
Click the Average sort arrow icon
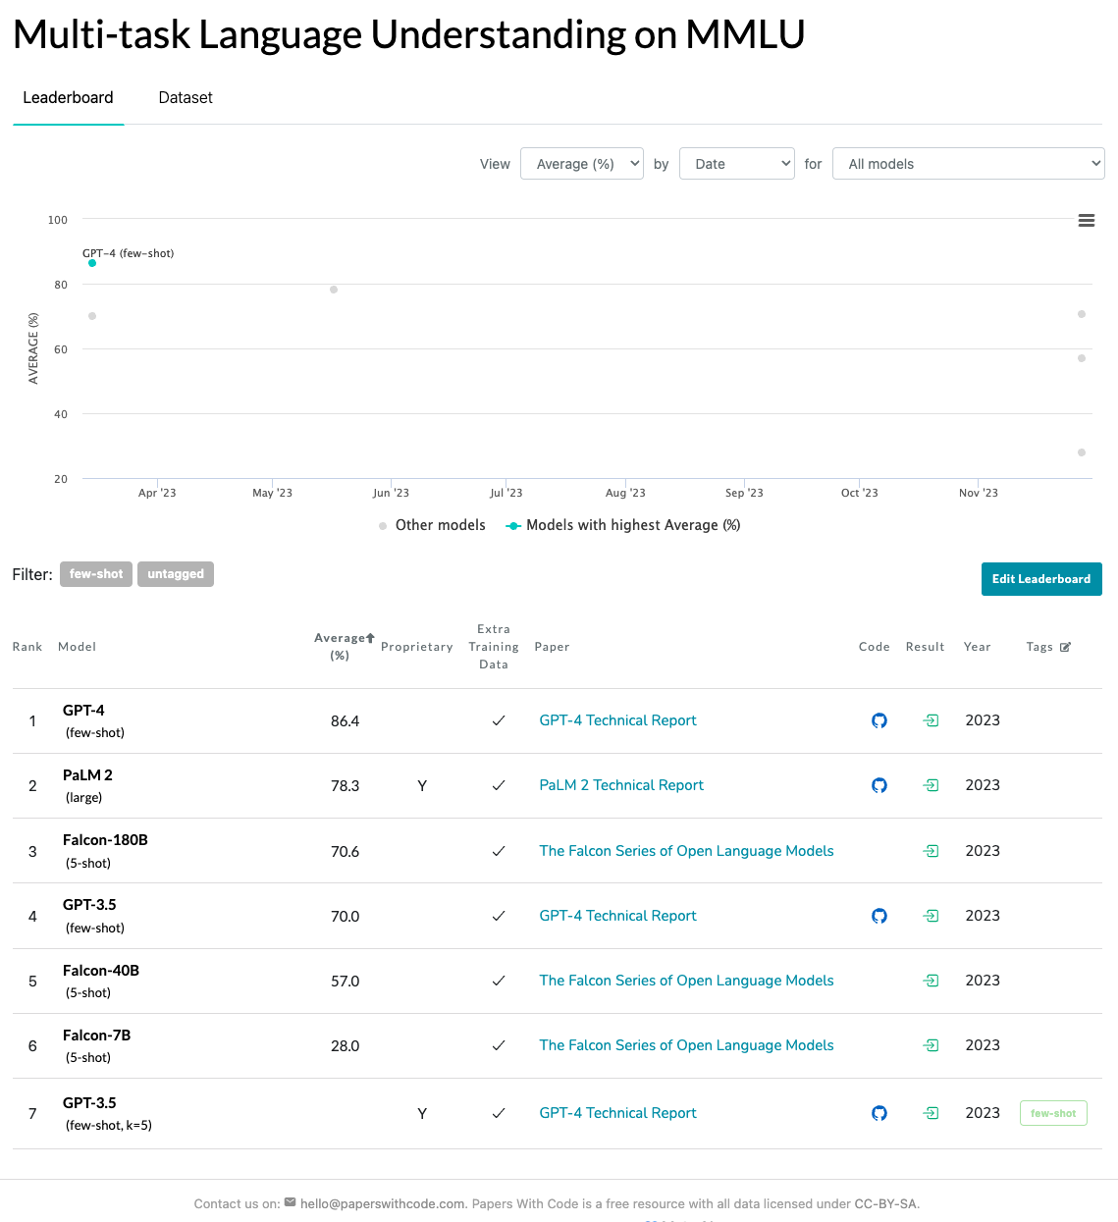[370, 638]
